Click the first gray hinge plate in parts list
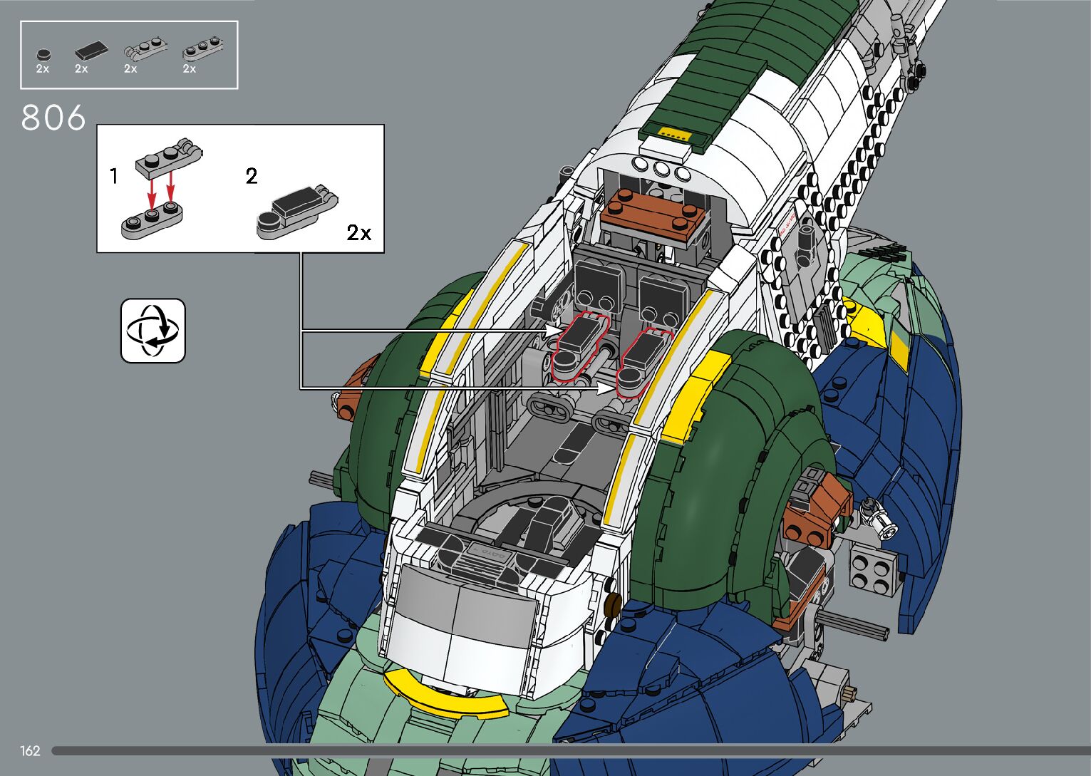1091x776 pixels. tap(145, 51)
